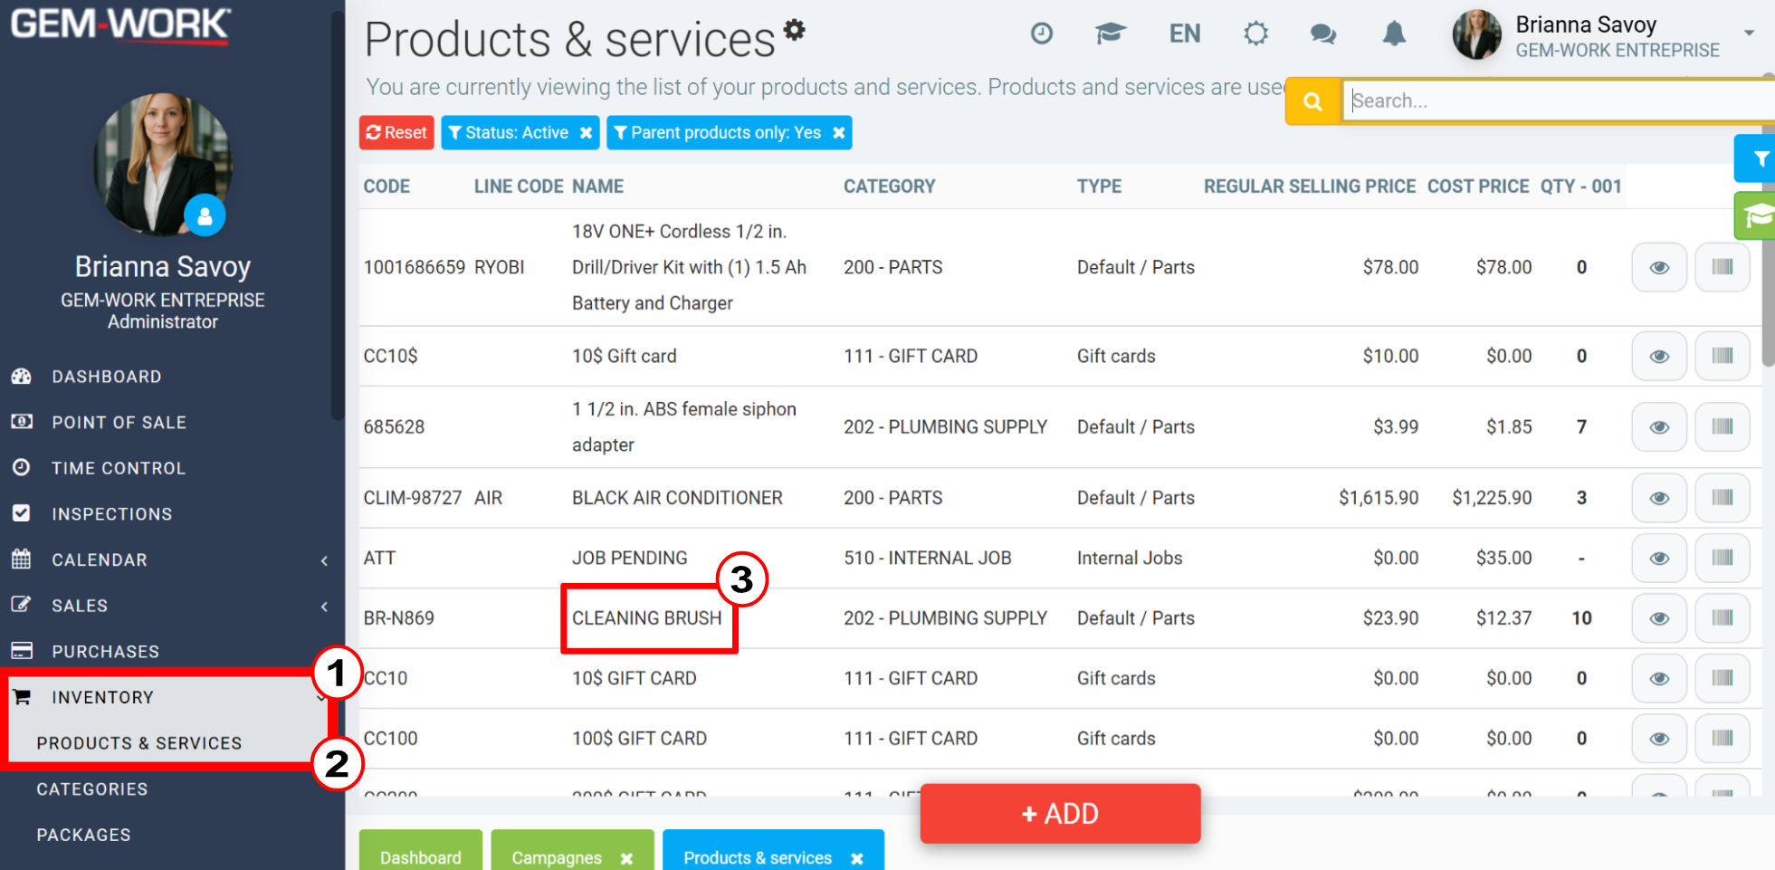Viewport: 1775px width, 870px height.
Task: Open the Brianna Savoy user dropdown arrow
Action: coord(1749,33)
